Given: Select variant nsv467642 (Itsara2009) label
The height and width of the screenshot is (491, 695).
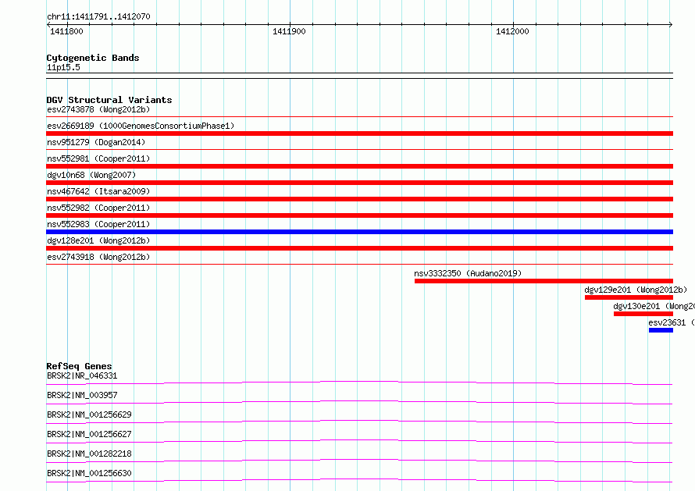Looking at the screenshot, I should coord(98,191).
